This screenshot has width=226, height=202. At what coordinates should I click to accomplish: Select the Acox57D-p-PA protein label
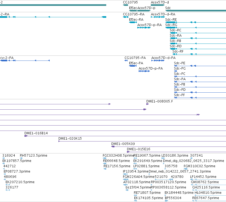pos(151,68)
